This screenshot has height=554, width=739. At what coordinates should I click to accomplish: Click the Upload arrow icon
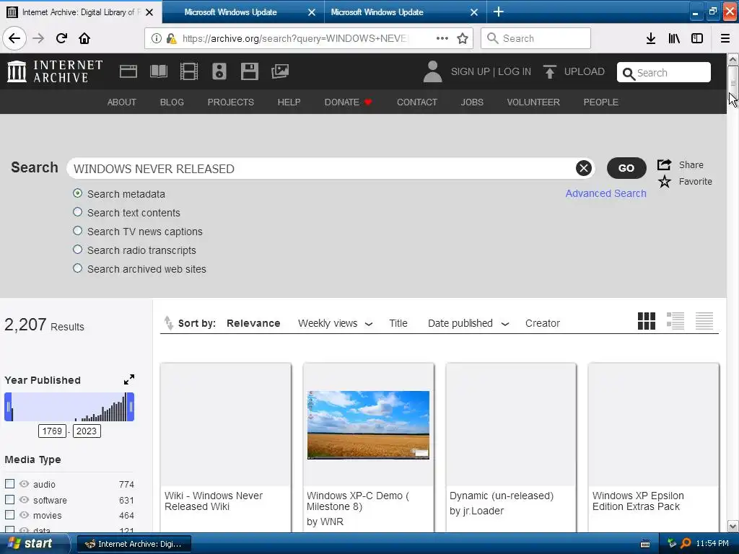click(x=549, y=71)
